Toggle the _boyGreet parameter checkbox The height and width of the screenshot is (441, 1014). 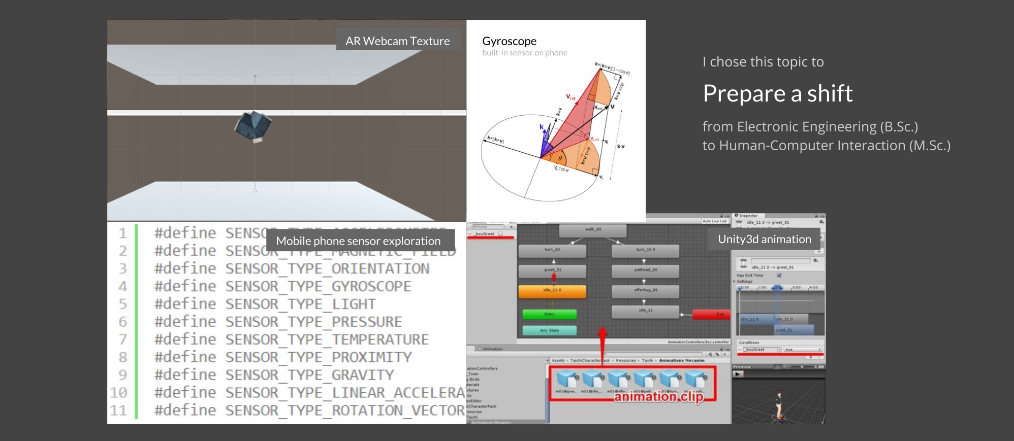(x=500, y=234)
